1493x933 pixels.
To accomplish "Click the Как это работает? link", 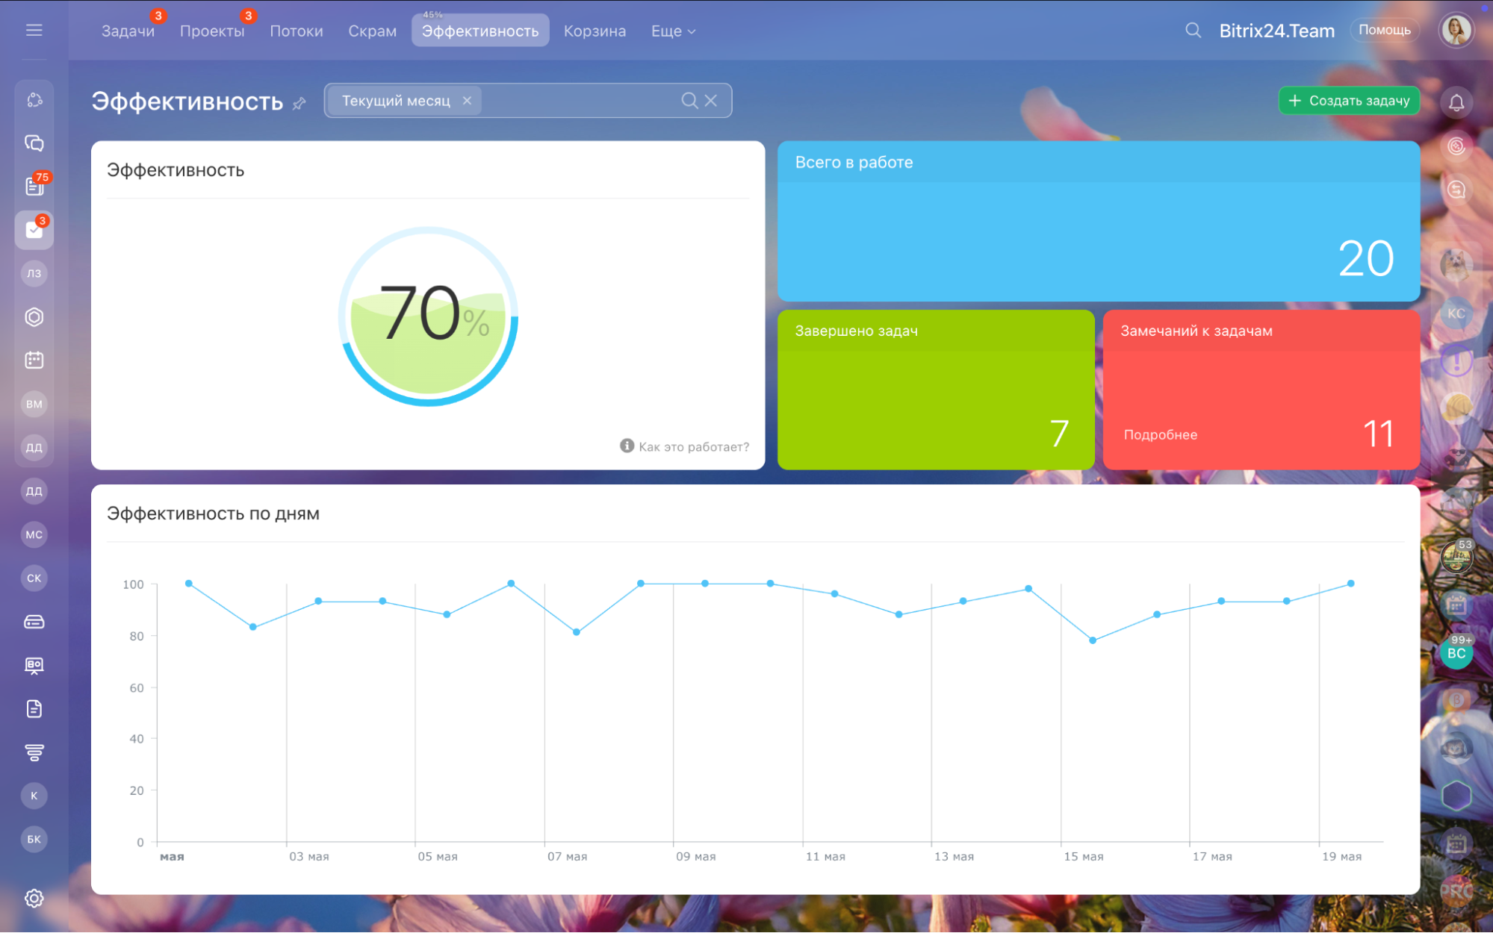I will (692, 447).
